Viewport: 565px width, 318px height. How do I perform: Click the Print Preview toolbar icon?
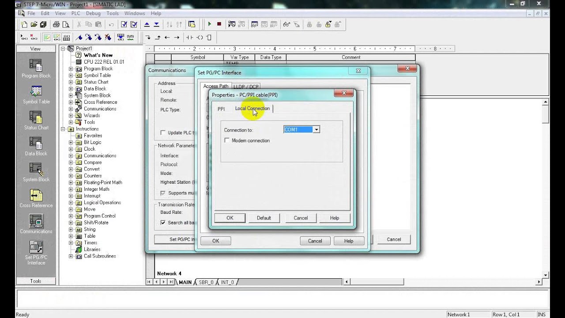click(66, 24)
